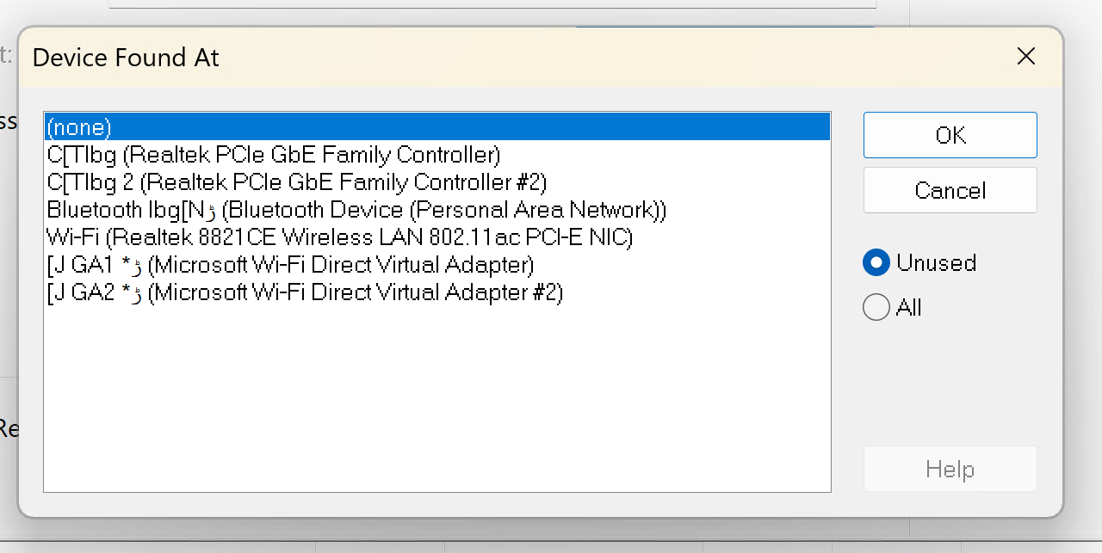Select Microsoft Wi-Fi Direct Virtual Adapter #2
Image resolution: width=1102 pixels, height=553 pixels.
(305, 292)
